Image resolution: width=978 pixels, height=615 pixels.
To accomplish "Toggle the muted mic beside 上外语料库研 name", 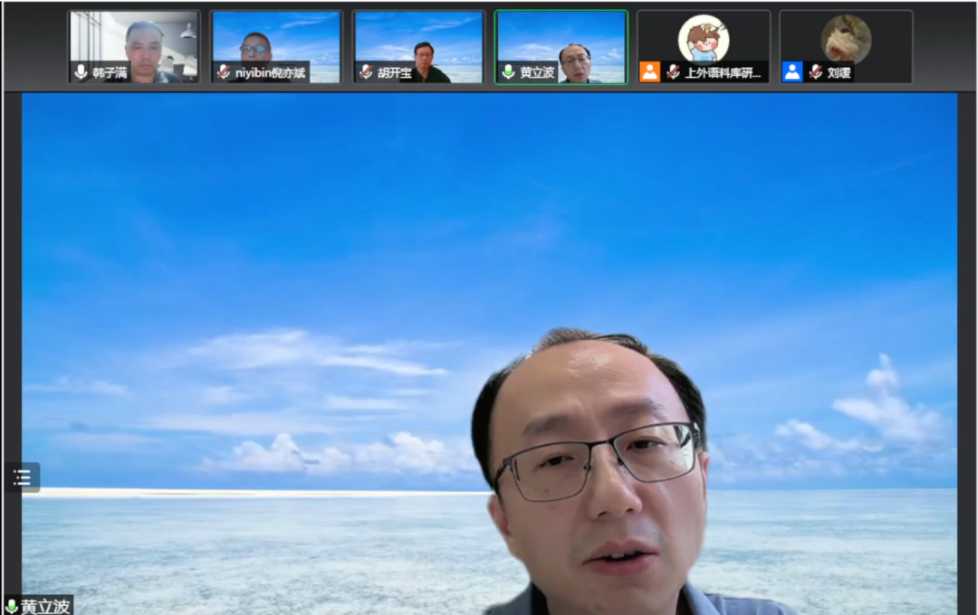I will click(x=673, y=72).
